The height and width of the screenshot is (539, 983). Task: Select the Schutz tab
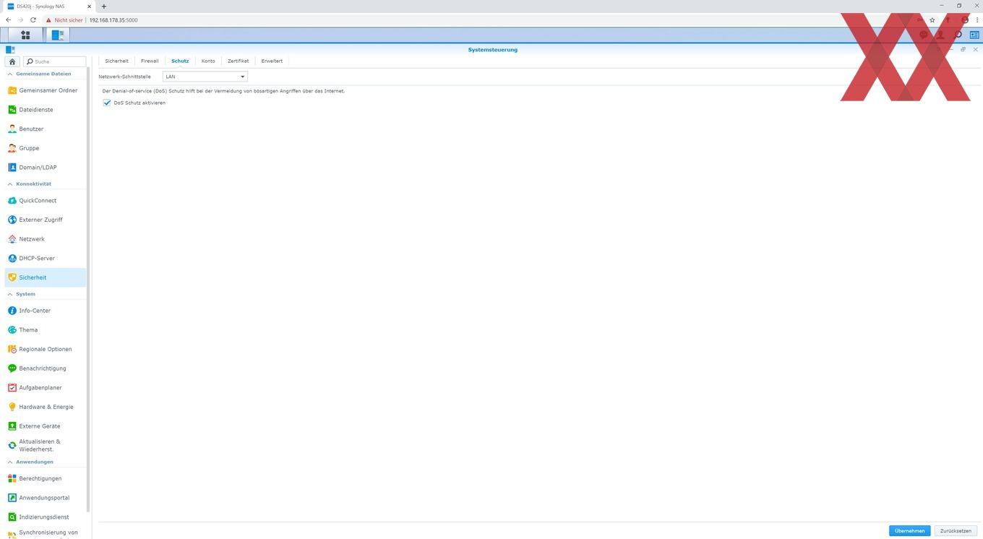point(180,61)
